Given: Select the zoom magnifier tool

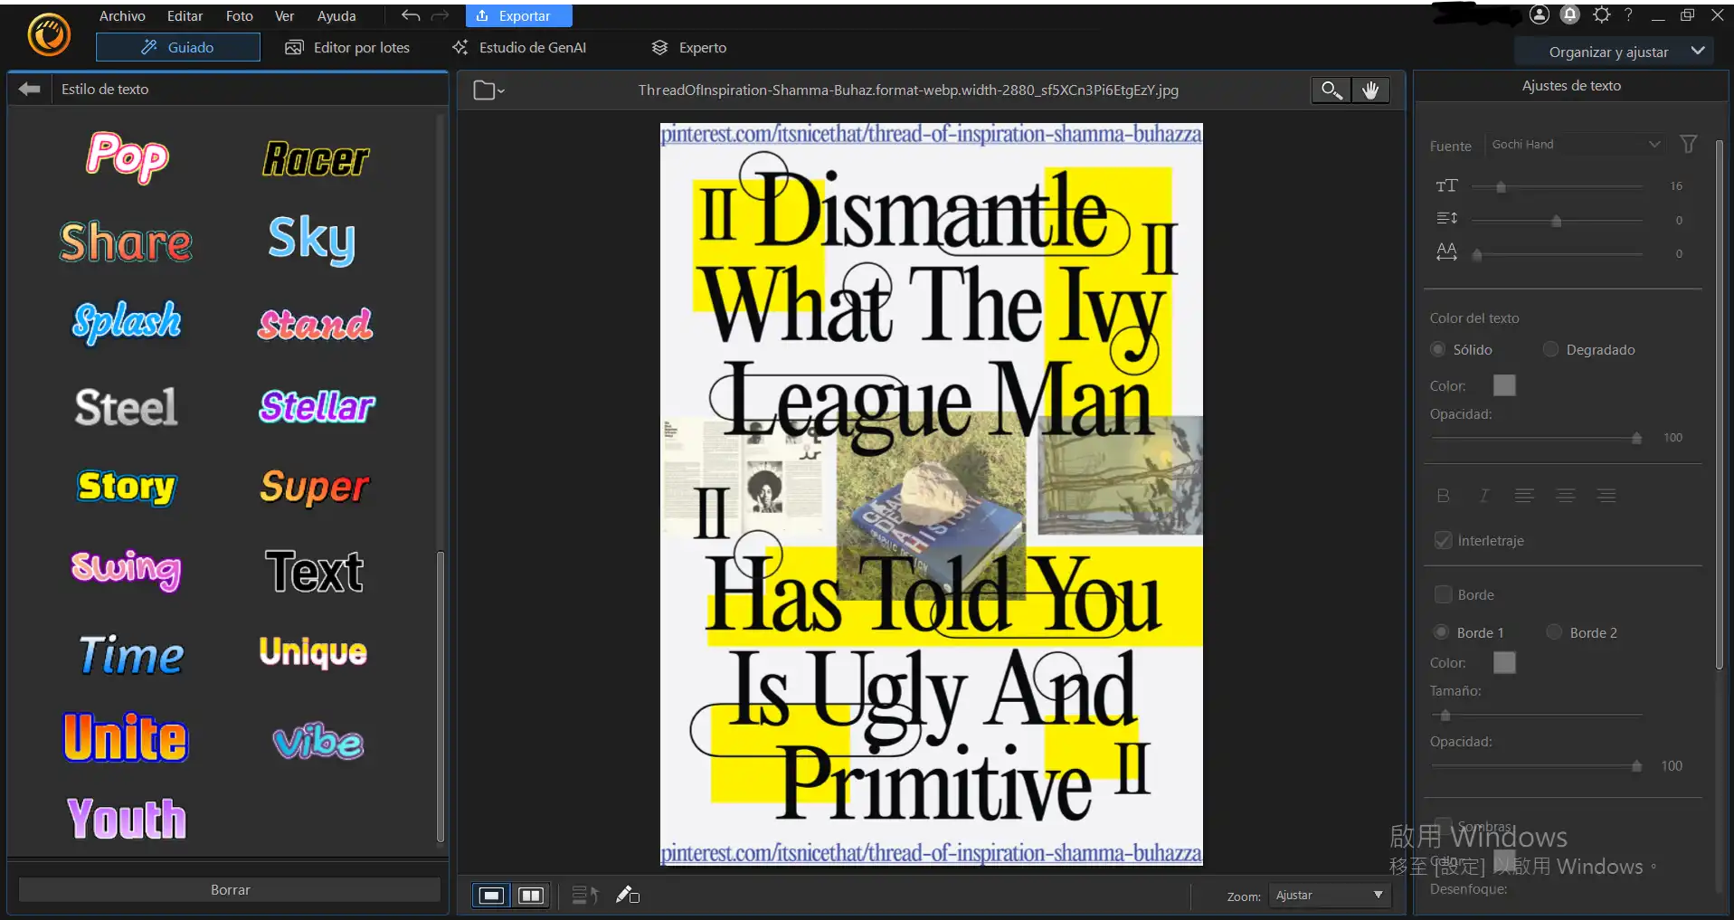Looking at the screenshot, I should coord(1331,90).
